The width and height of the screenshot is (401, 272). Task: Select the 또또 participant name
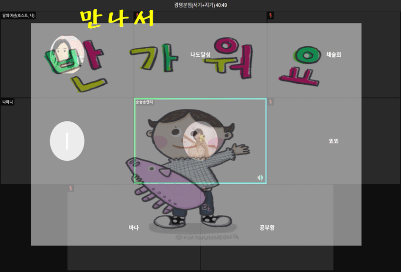[x=334, y=141]
